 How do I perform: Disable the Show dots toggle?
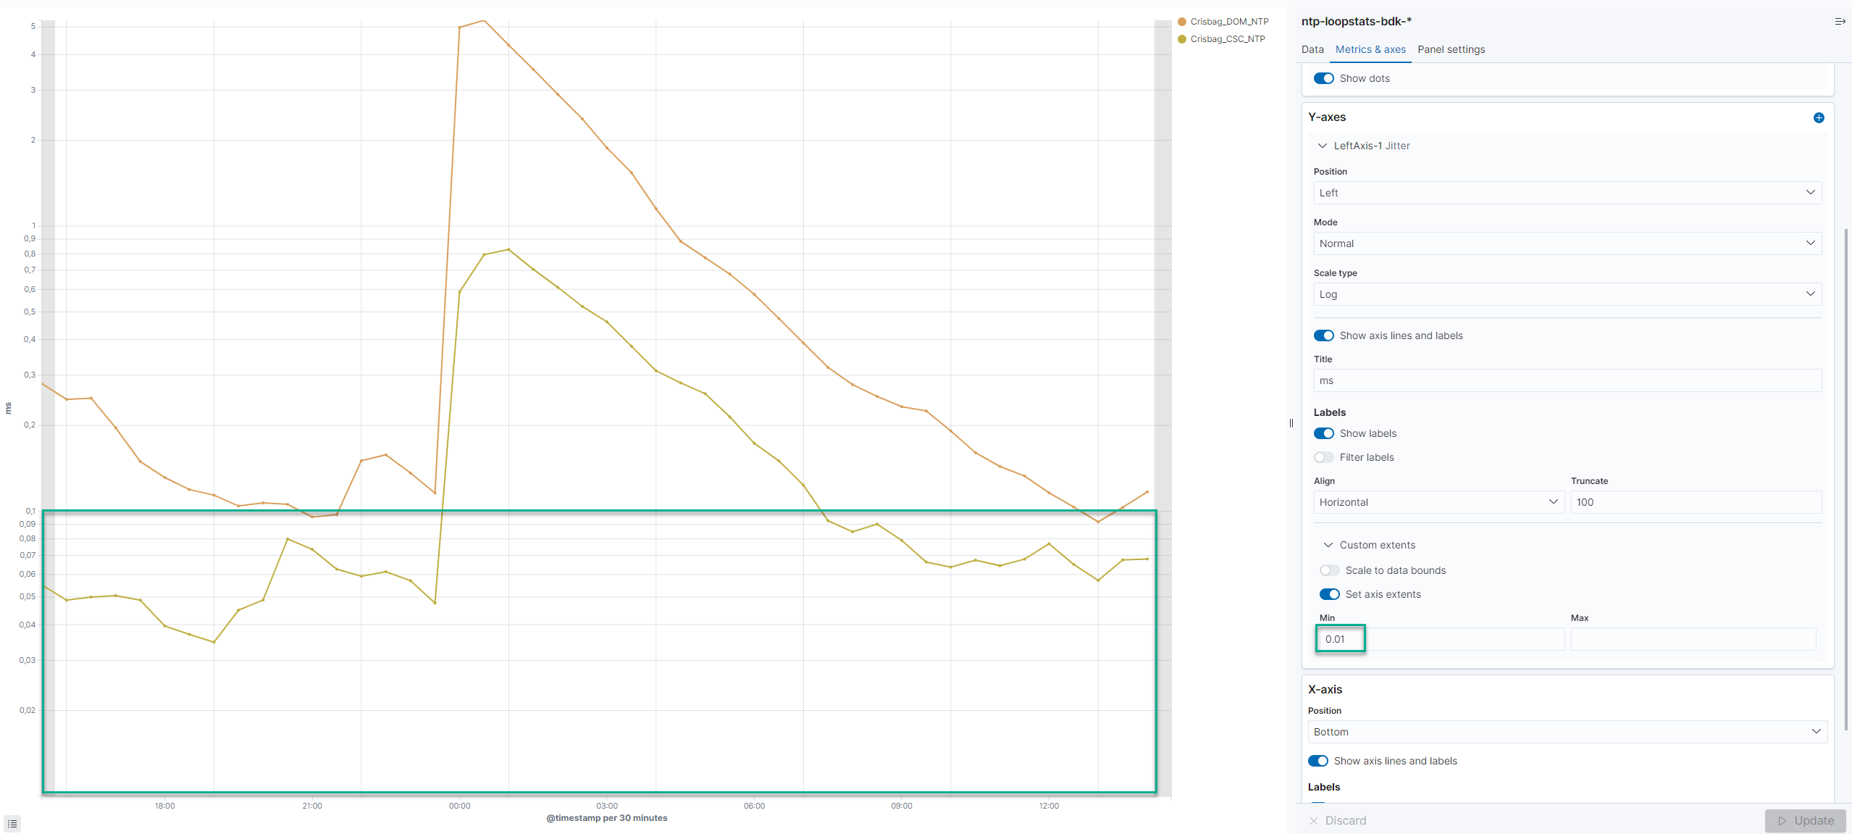[1324, 78]
